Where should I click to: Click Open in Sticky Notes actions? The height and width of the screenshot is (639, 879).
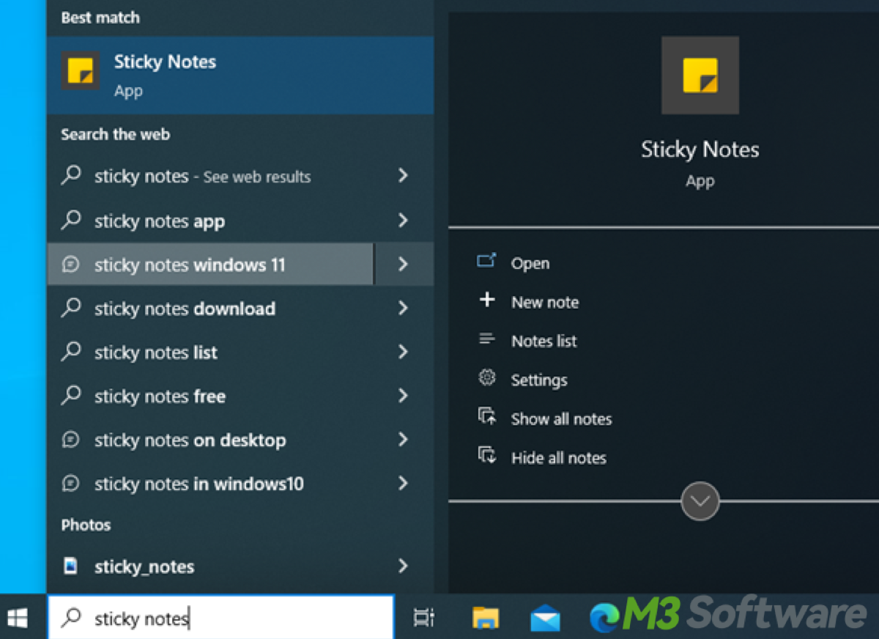tap(530, 264)
